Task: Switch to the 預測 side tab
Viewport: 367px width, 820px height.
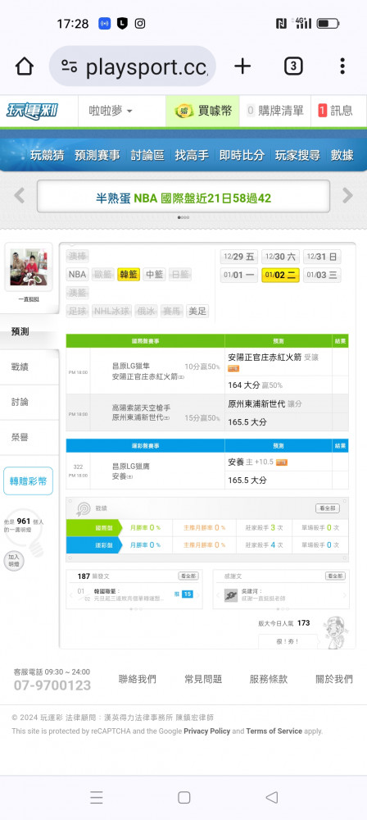Action: [x=29, y=332]
